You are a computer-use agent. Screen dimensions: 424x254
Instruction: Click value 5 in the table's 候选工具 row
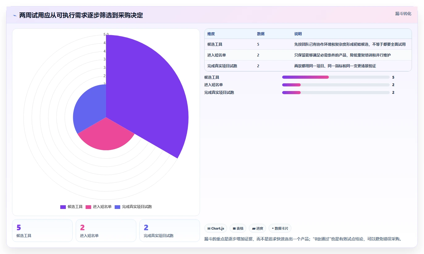pyautogui.click(x=258, y=44)
